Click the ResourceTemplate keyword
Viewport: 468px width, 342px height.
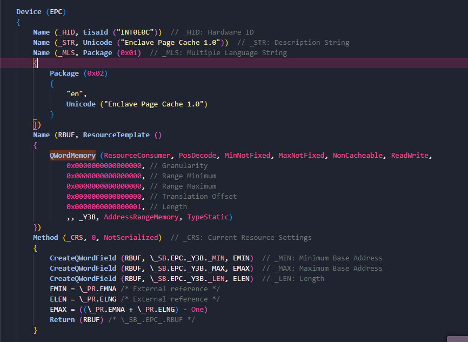pyautogui.click(x=116, y=135)
